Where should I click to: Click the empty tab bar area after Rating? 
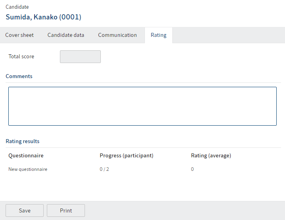pyautogui.click(x=228, y=35)
